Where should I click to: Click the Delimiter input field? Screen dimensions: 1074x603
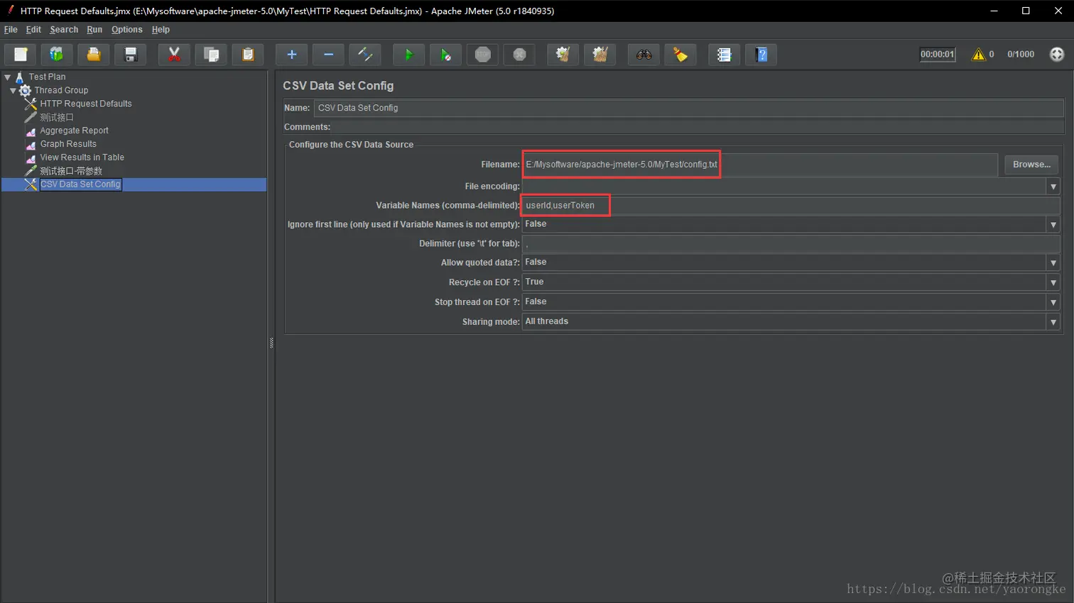(x=791, y=244)
